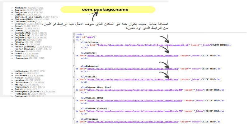Image resolution: width=249 pixels, height=124 pixels.
Task: Click the code URL ending hl=ca
Action: point(133,79)
